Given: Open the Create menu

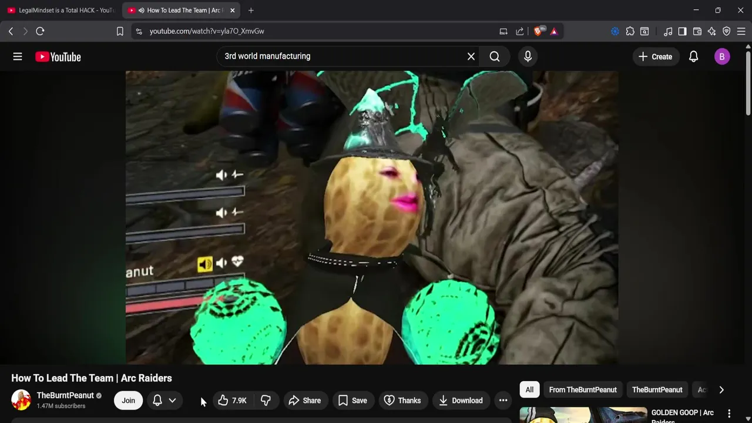Looking at the screenshot, I should [655, 56].
